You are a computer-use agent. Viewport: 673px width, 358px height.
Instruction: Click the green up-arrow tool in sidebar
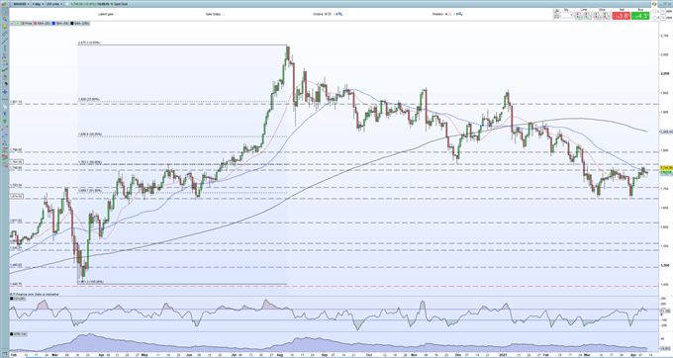5,121
